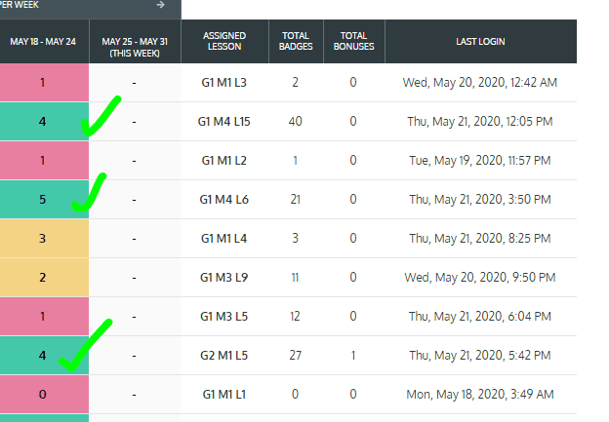Click the pink weekly cell in G1 M1 L3 row
Viewport: 609px width, 422px height.
tap(44, 83)
